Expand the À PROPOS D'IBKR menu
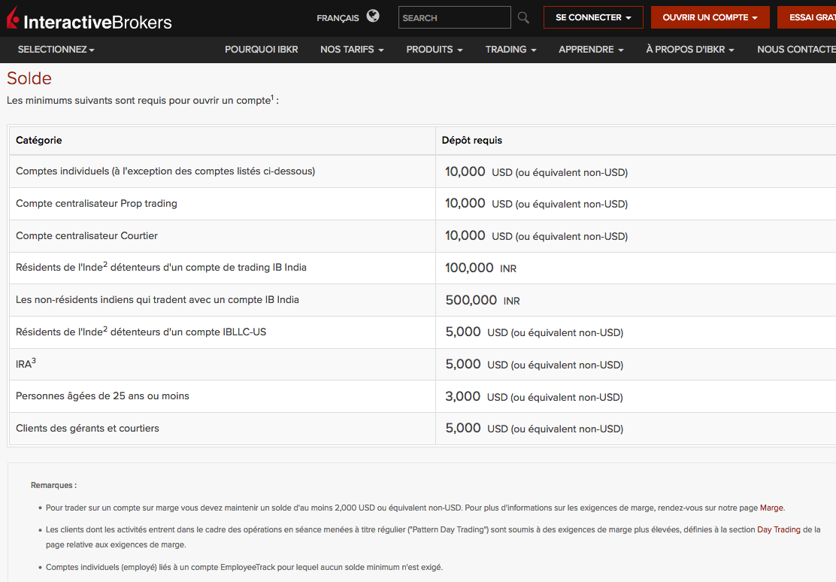Screen dimensions: 836x582 pos(690,50)
